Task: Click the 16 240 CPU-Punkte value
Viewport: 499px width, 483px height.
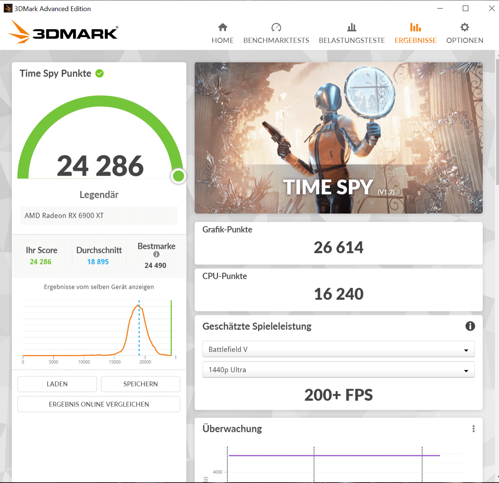Action: [338, 294]
